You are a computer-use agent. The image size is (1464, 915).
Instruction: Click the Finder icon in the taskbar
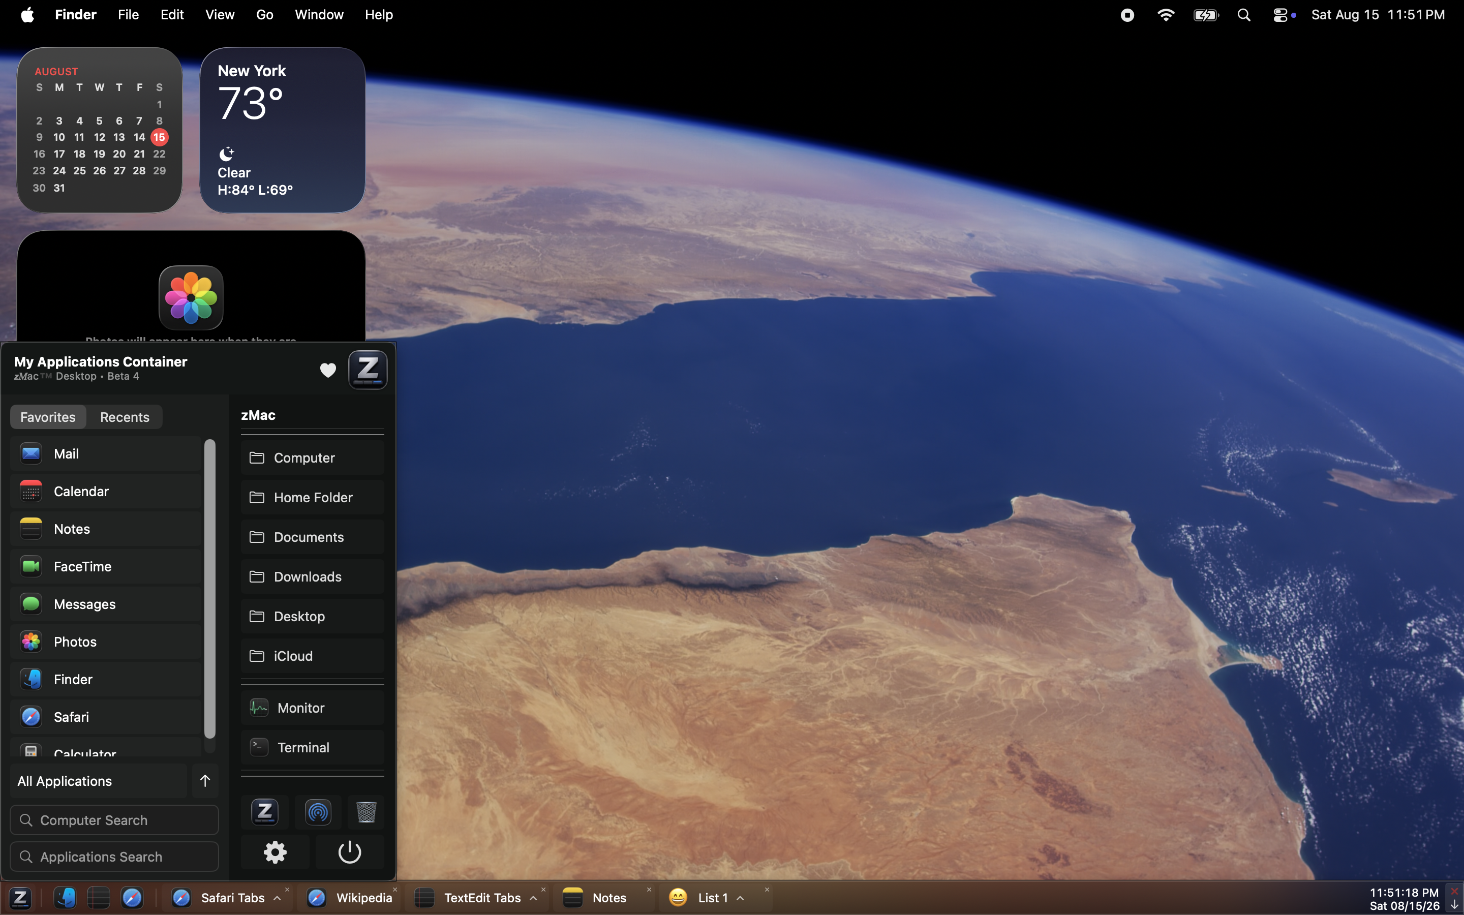coord(65,898)
